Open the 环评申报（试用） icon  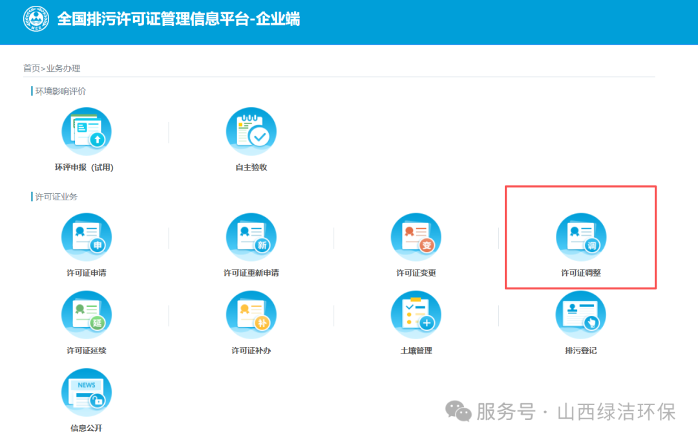pos(87,131)
